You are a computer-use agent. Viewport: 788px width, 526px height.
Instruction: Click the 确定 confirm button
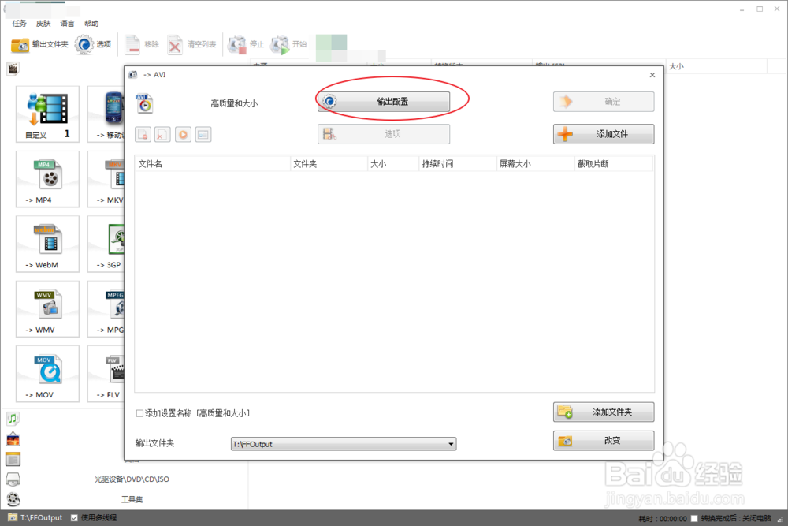point(604,102)
